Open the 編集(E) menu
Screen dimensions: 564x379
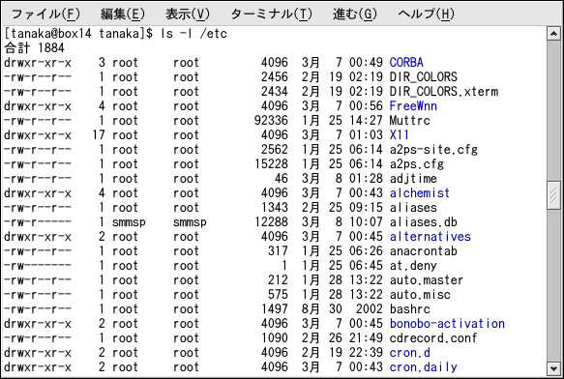tap(122, 15)
